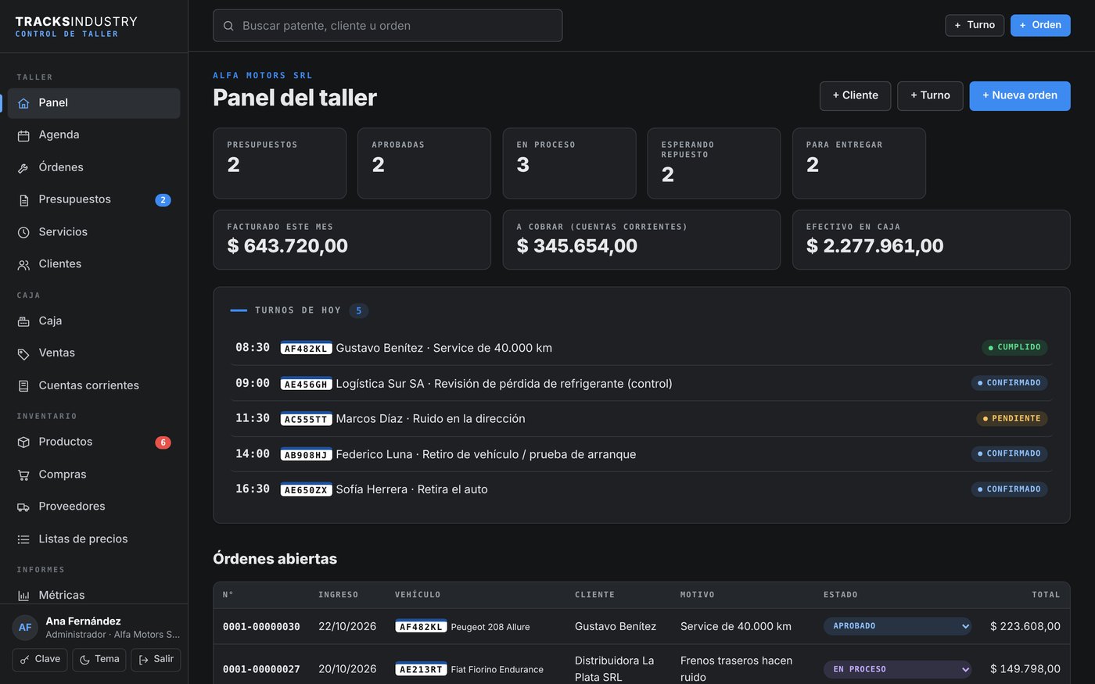
Task: Focus the Buscar patente search field
Action: (387, 26)
